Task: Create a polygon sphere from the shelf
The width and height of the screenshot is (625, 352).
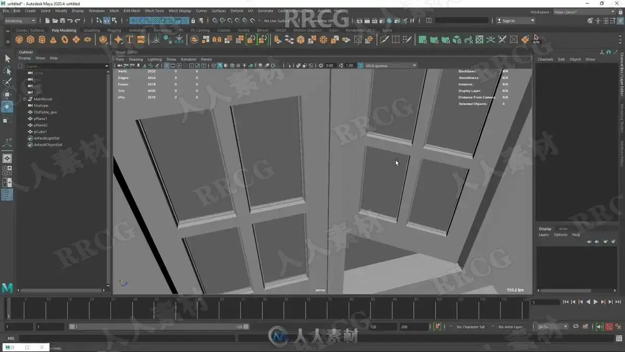Action: pyautogui.click(x=19, y=40)
